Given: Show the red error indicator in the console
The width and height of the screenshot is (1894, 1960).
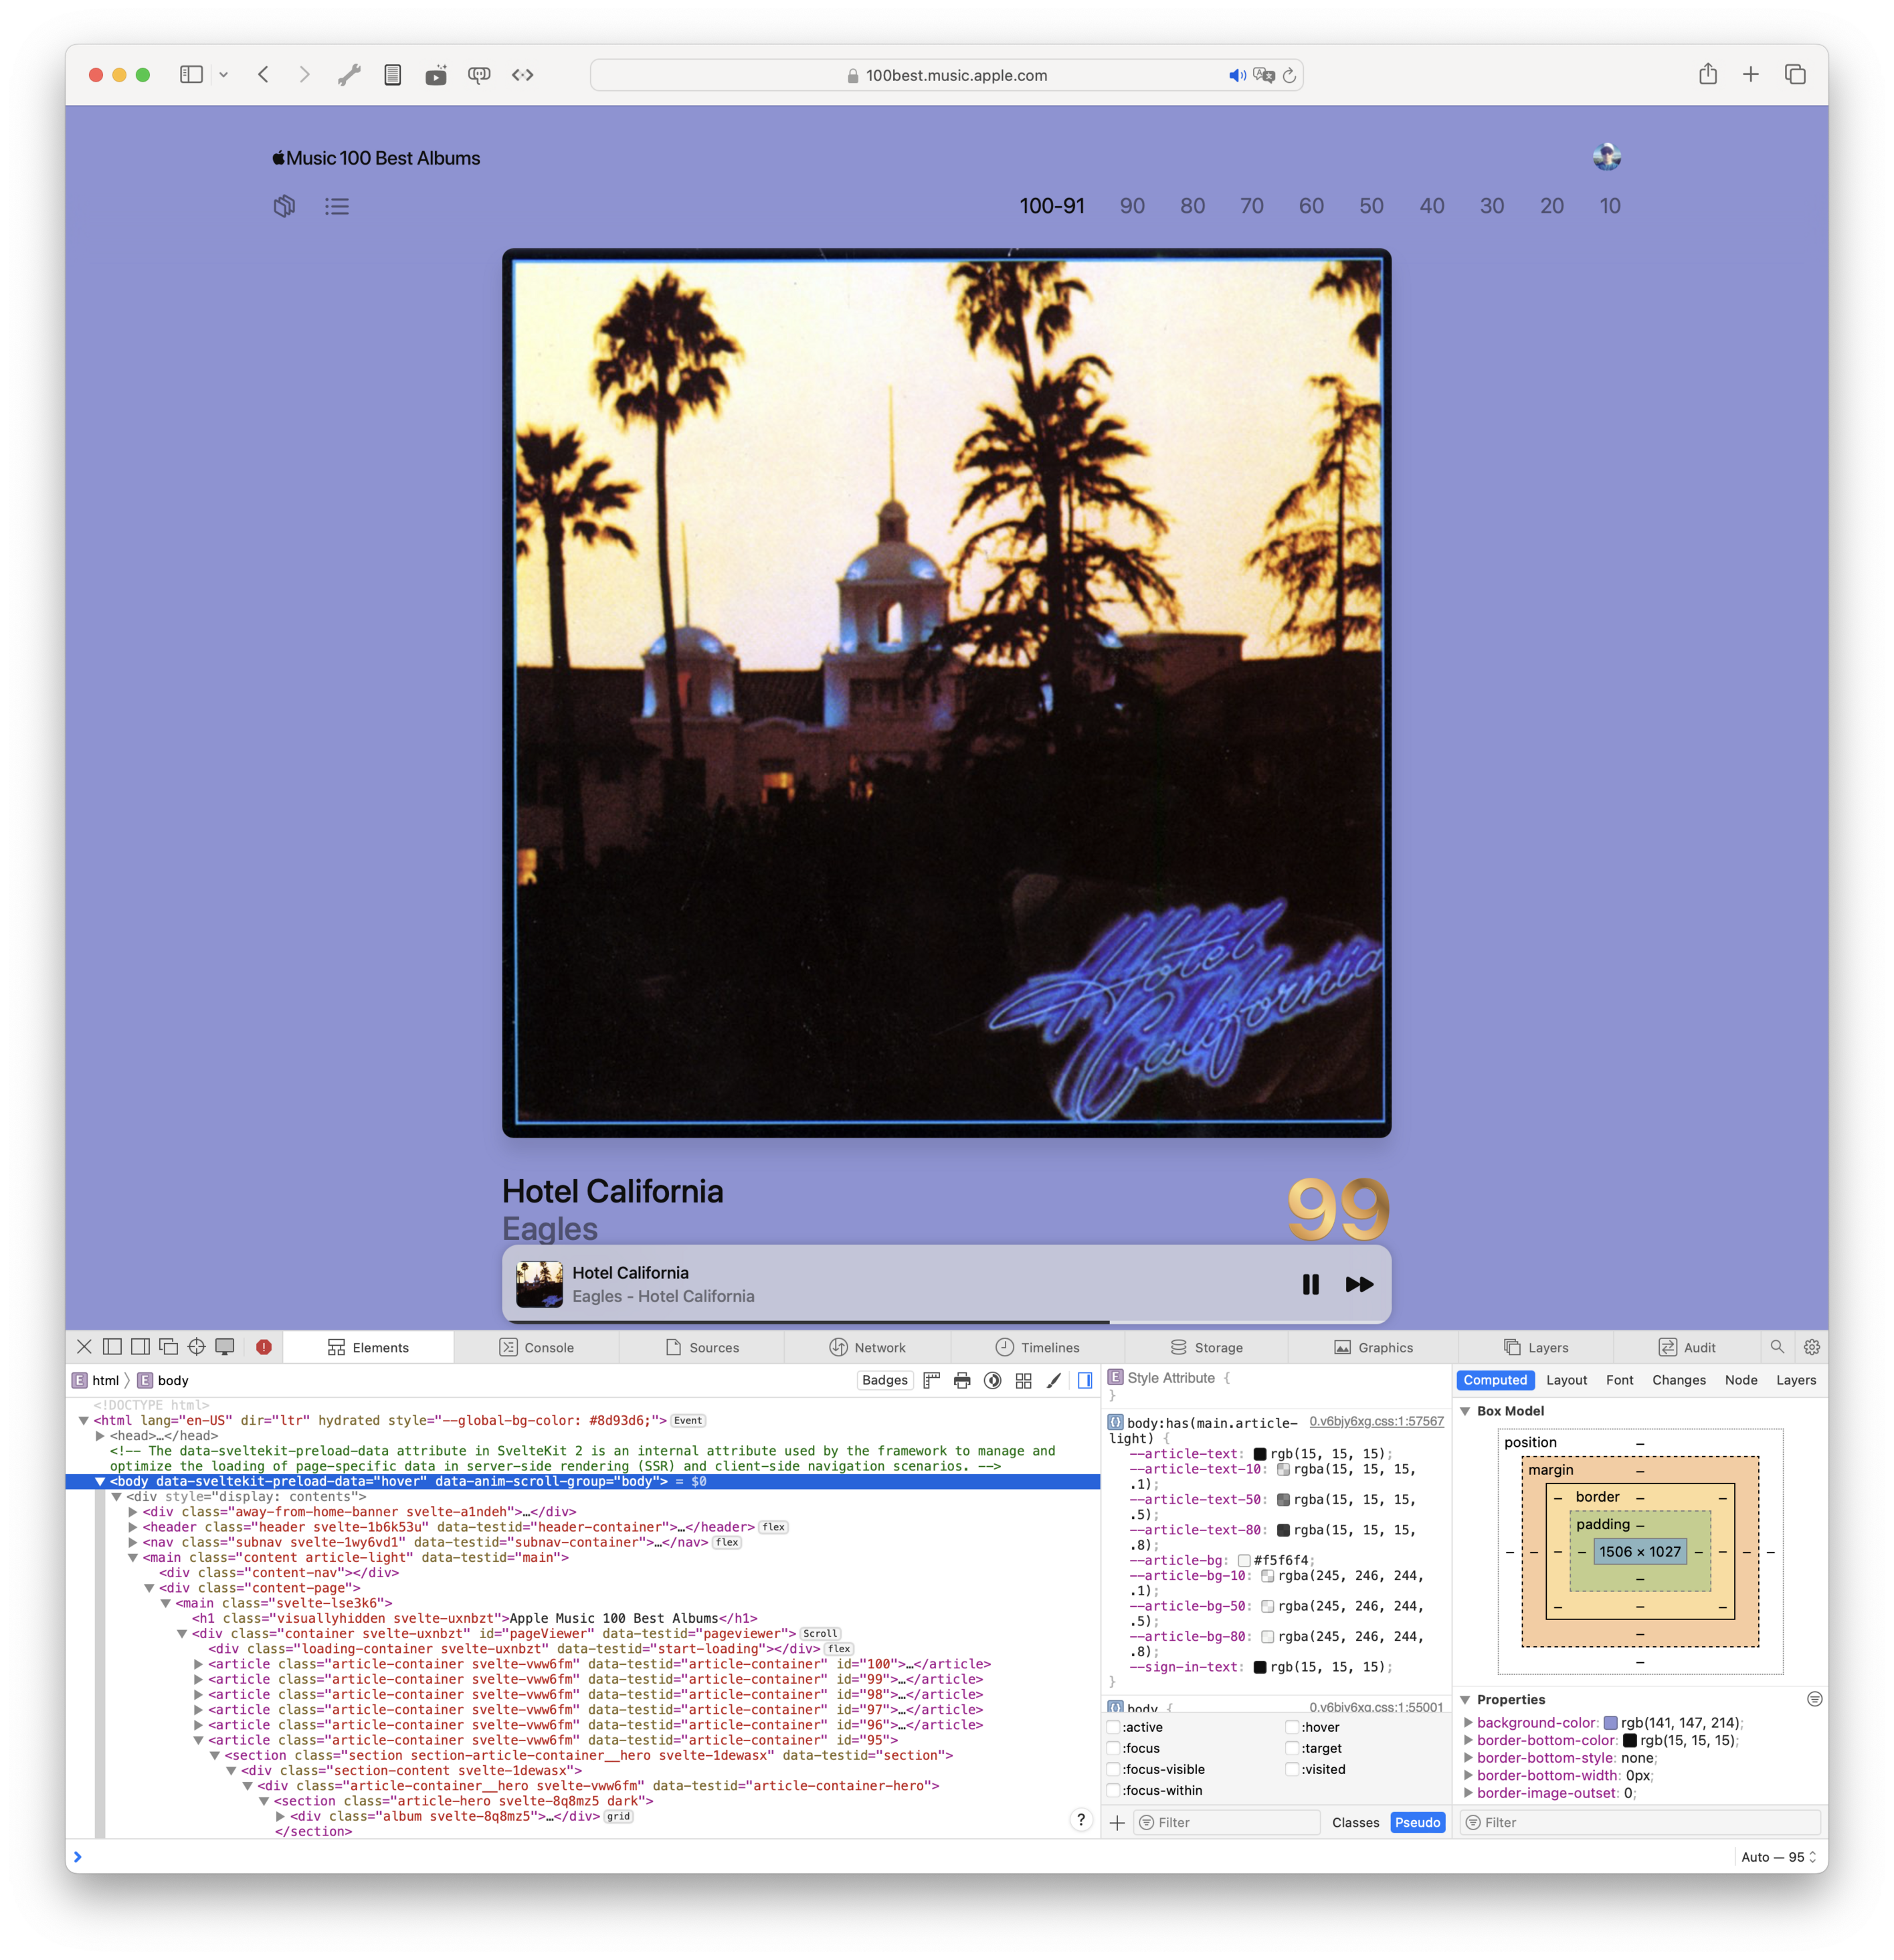Looking at the screenshot, I should point(264,1347).
